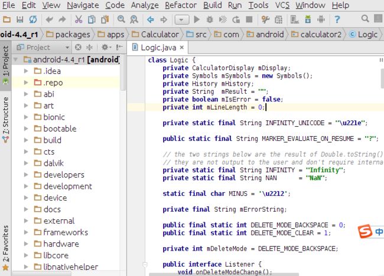Expand the abi folder
This screenshot has height=276, width=384.
click(x=26, y=94)
